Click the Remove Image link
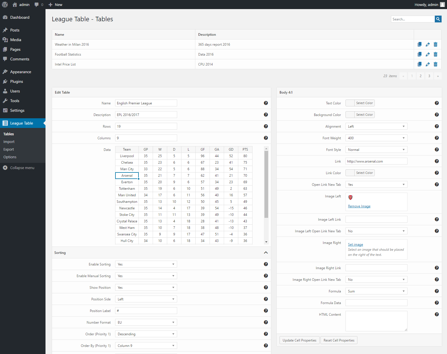 (x=359, y=206)
